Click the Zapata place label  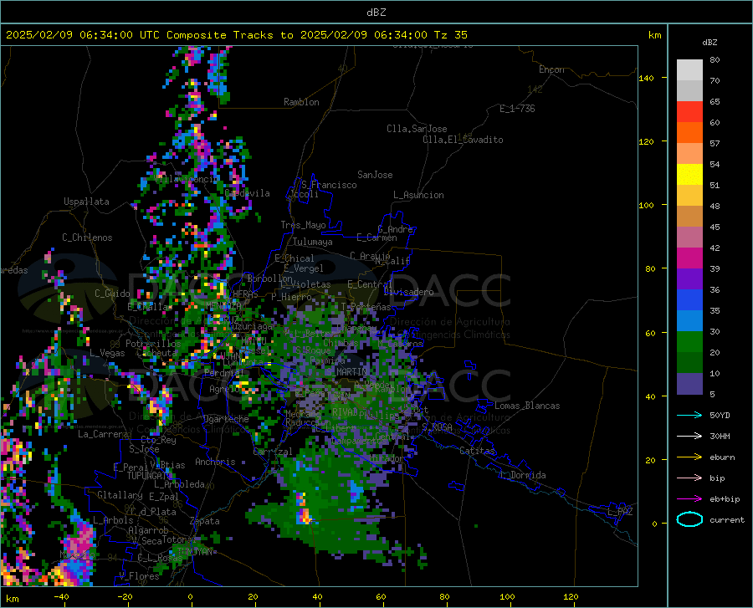tap(205, 521)
